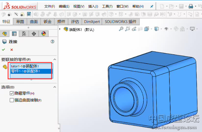
Task: Open the 工具(T) menu
Action: coord(107,6)
